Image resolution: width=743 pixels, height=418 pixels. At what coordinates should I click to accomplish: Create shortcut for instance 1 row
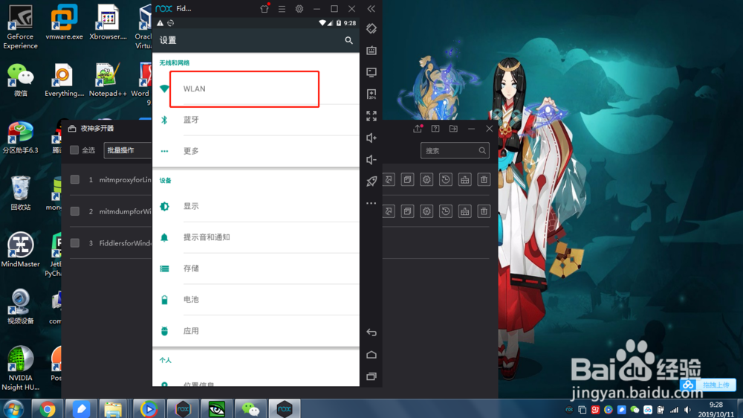click(389, 179)
